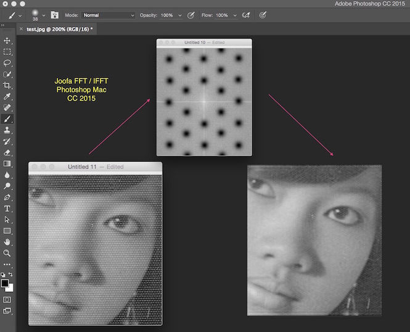This screenshot has height=332, width=410.
Task: Expand the collapsed toolbox double arrows
Action: (x=2, y=25)
